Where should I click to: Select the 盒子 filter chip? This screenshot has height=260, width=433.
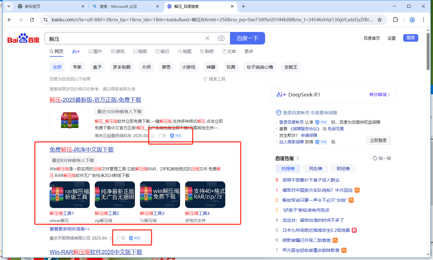pos(97,67)
